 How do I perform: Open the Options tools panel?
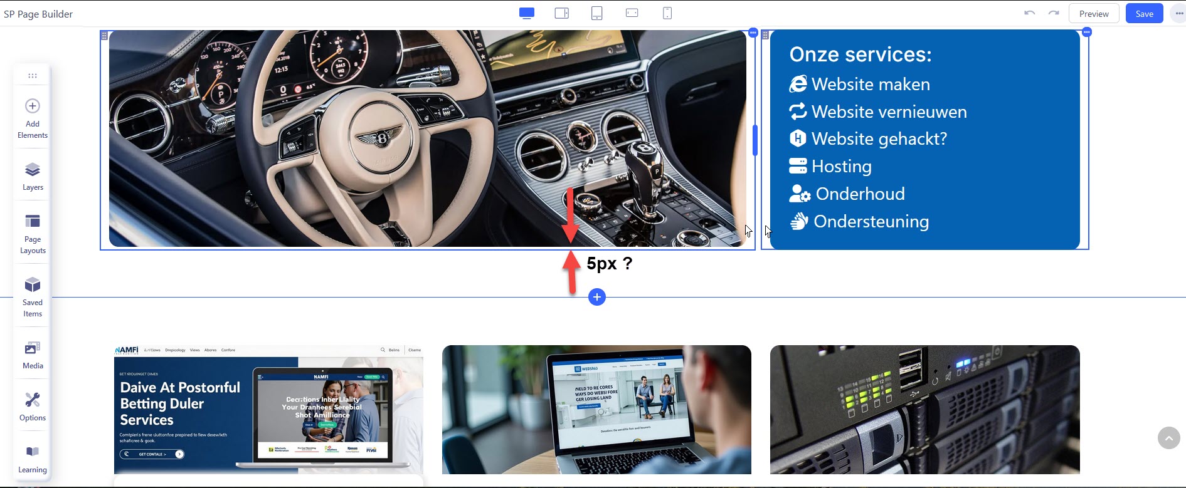pyautogui.click(x=33, y=407)
